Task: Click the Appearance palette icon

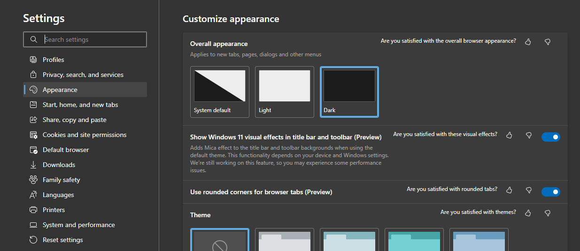Action: [33, 90]
